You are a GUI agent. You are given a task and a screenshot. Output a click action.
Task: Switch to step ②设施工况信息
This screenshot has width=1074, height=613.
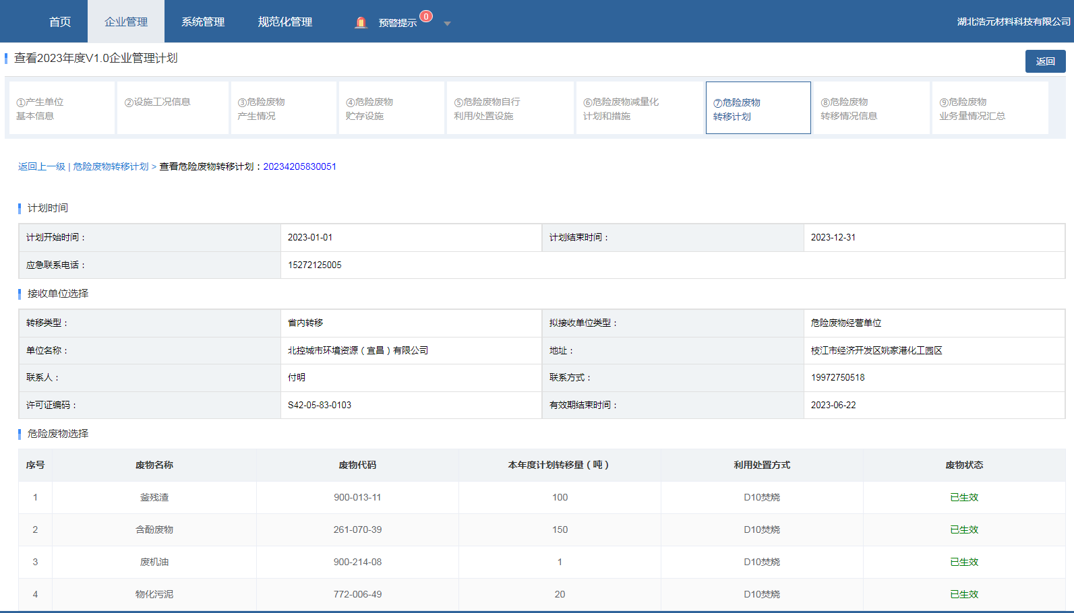click(173, 108)
